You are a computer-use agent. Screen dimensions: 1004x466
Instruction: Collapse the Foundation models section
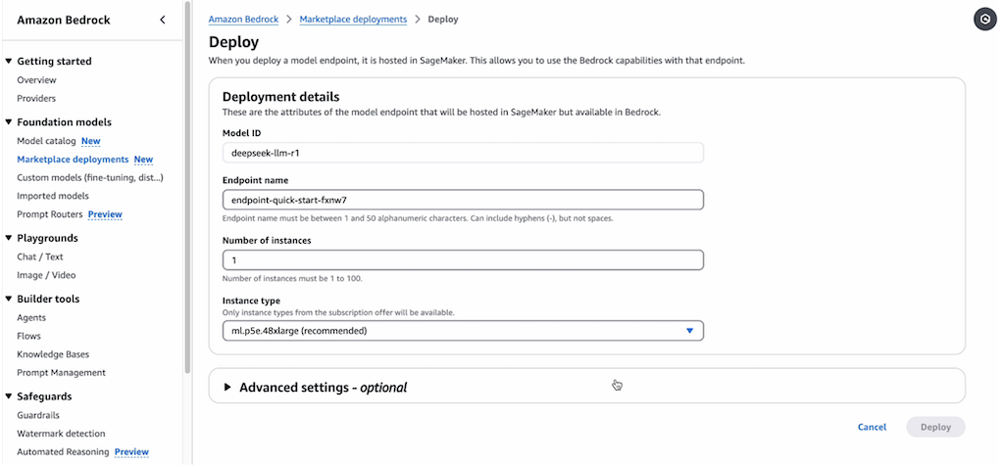point(9,122)
